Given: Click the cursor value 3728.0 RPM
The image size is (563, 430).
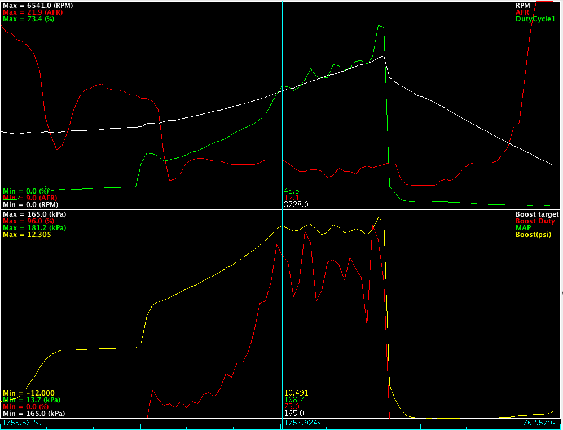Looking at the screenshot, I should tap(296, 205).
